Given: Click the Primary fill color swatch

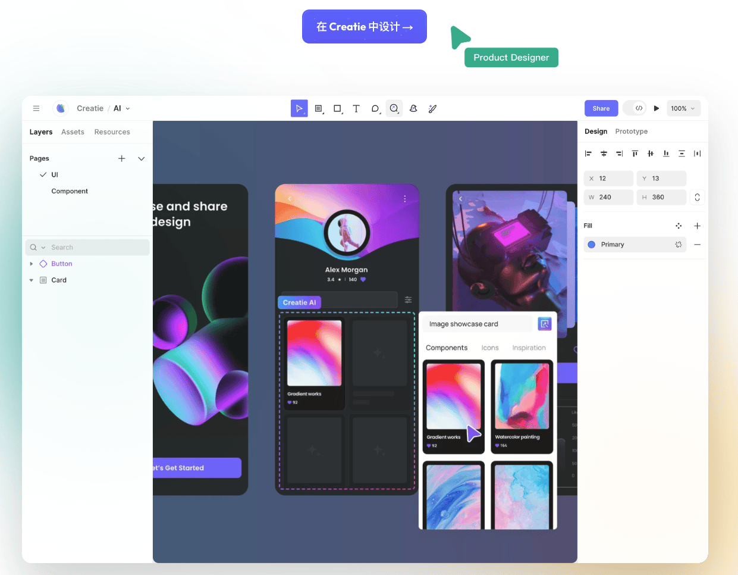Looking at the screenshot, I should pos(592,245).
